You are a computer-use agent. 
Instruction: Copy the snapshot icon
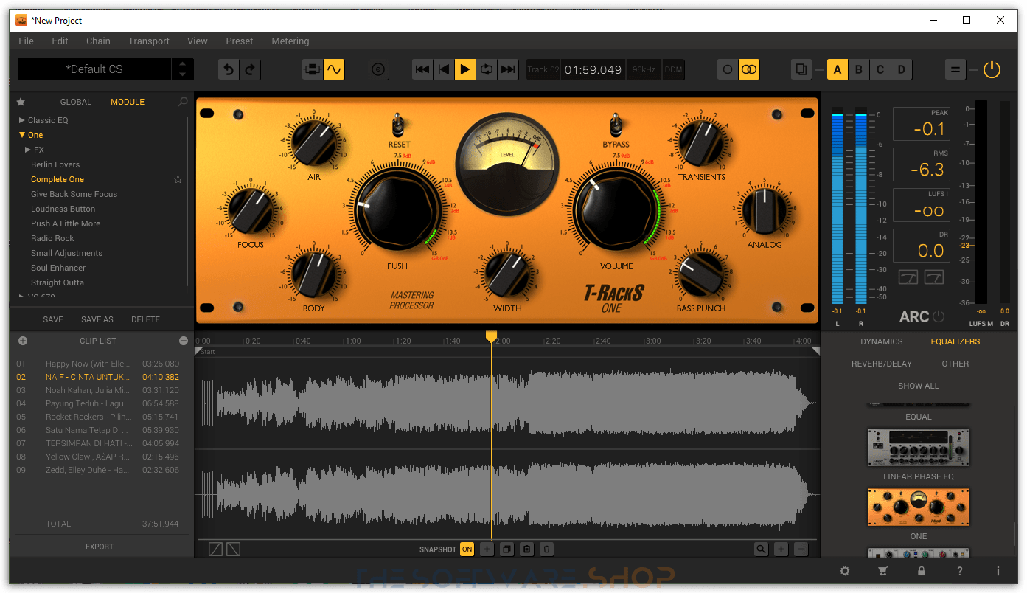(x=506, y=549)
